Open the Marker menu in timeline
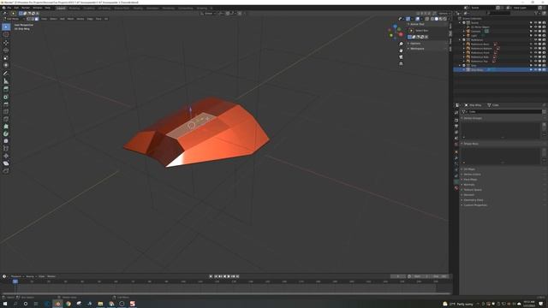 pos(51,276)
